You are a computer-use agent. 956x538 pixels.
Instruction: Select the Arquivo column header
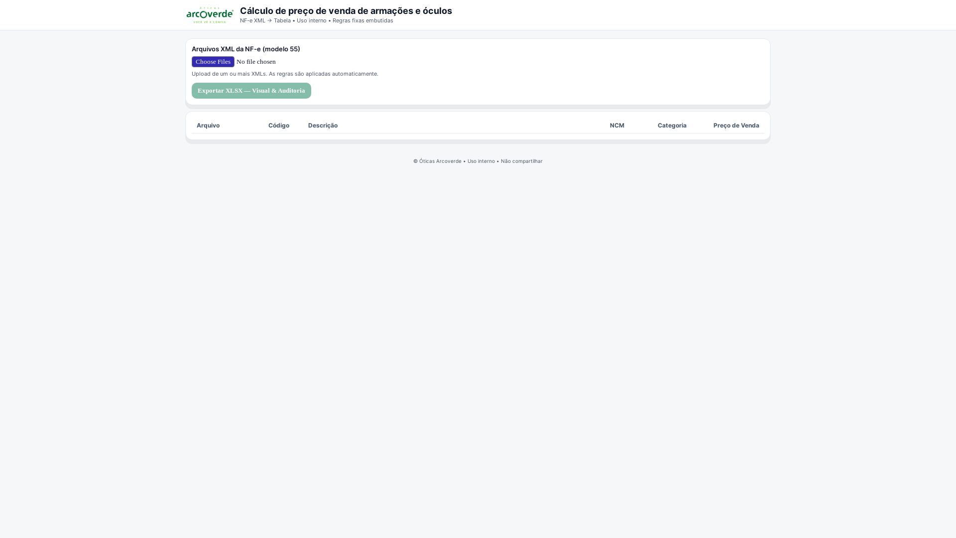(208, 126)
